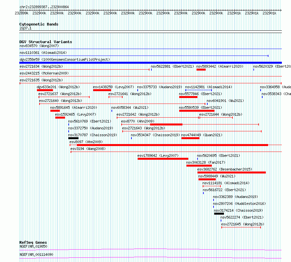Open esv2721634 (Wong2012b) variant details
The height and width of the screenshot is (262, 291).
[x=41, y=66]
